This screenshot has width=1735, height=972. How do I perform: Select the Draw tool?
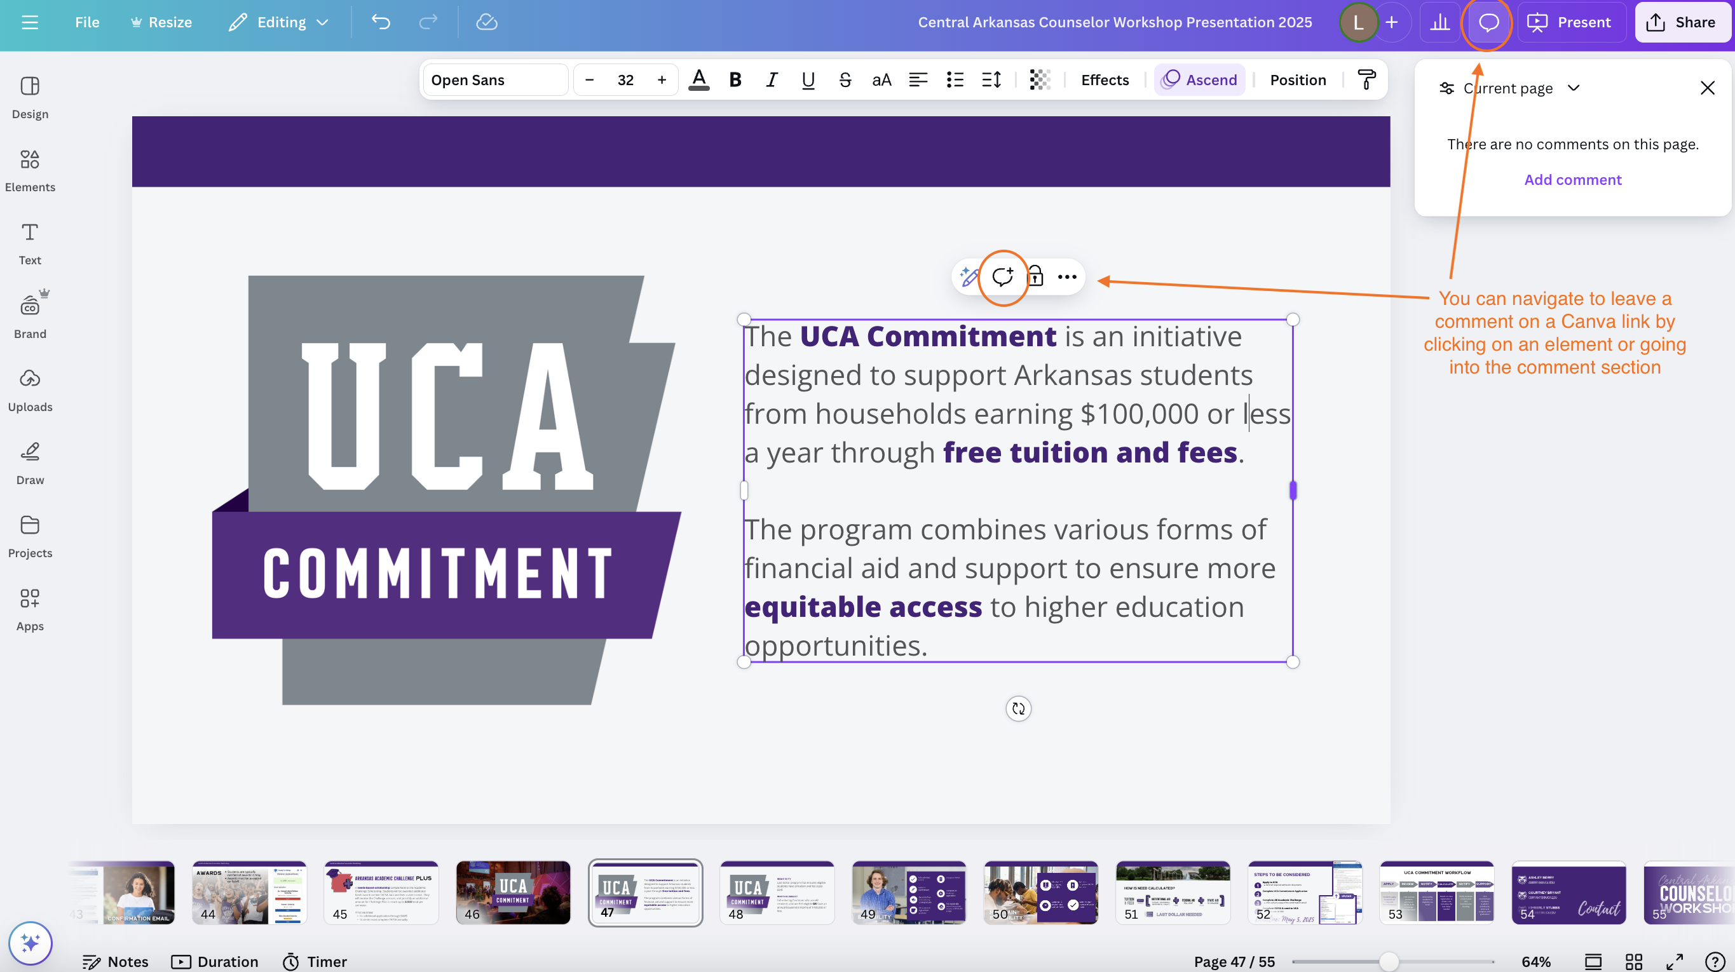[x=30, y=463]
